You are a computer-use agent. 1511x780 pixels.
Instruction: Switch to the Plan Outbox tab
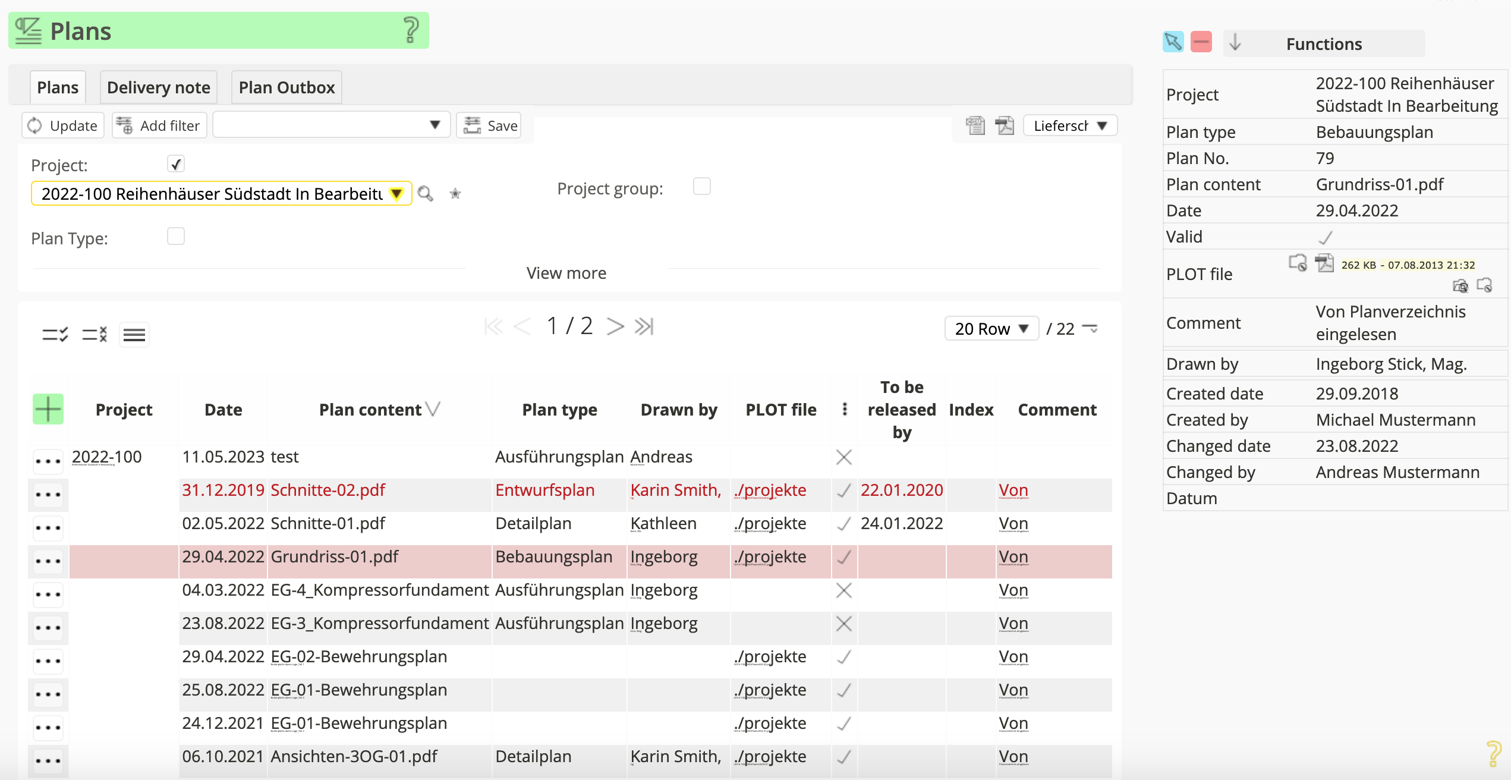[x=287, y=87]
